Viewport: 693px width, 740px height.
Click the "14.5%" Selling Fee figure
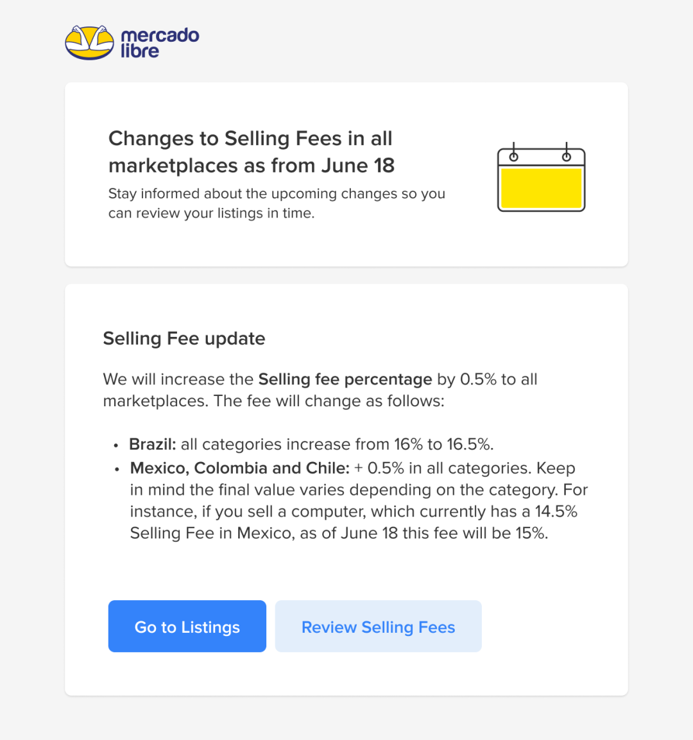[x=556, y=512]
